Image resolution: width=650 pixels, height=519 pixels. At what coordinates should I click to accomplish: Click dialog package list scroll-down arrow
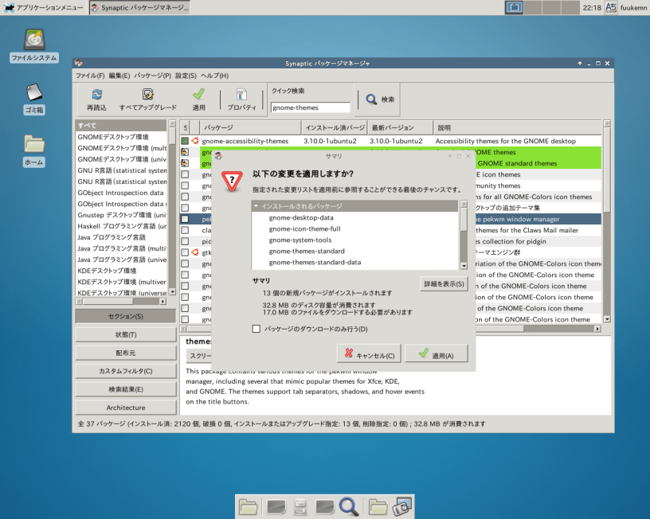point(464,266)
